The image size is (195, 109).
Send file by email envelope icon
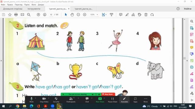22,15
